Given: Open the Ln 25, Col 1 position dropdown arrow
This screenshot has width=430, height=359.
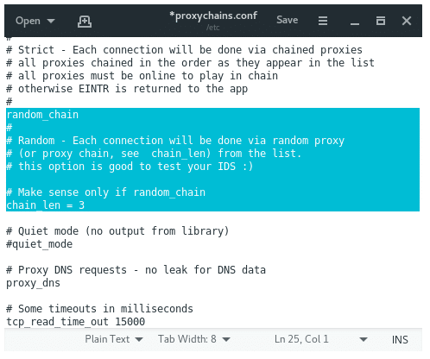Looking at the screenshot, I should (364, 340).
